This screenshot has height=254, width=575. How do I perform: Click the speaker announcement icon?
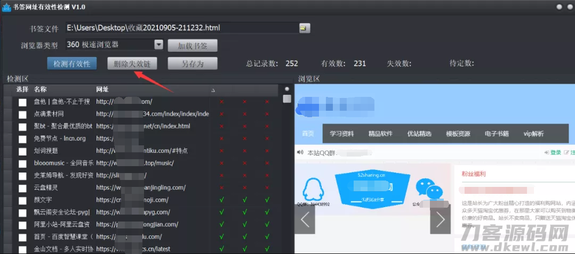click(x=300, y=152)
